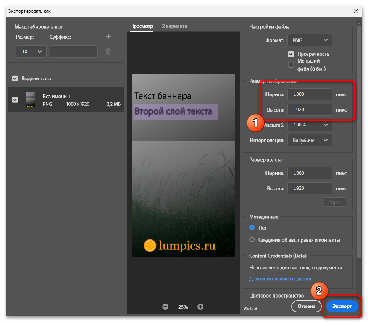This screenshot has width=368, height=322.
Task: Click the 25% preview zoom value
Action: coord(183,307)
